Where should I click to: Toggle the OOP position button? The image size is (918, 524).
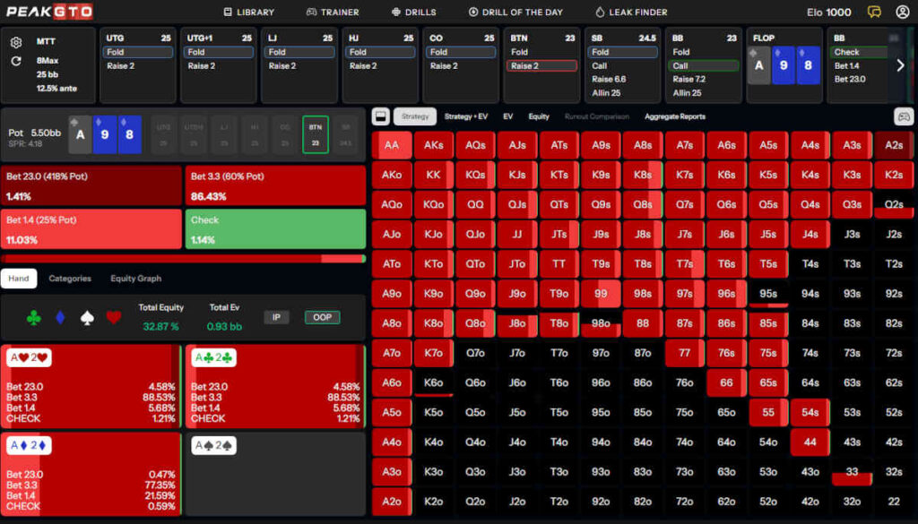point(322,317)
